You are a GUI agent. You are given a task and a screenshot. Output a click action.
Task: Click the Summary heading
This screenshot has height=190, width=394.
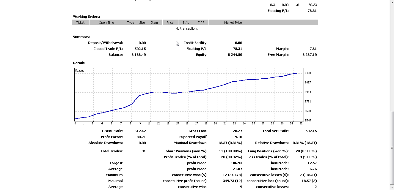pyautogui.click(x=81, y=37)
